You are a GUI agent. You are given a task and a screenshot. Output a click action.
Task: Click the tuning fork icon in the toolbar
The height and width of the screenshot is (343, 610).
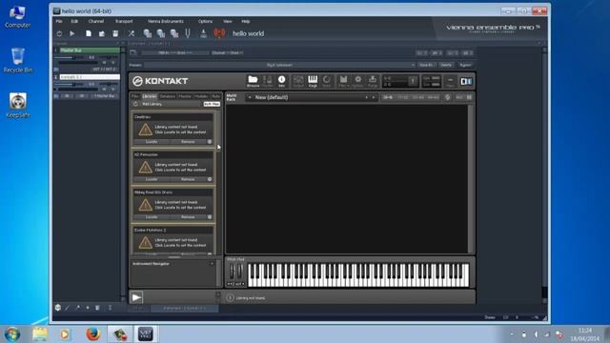(x=188, y=34)
